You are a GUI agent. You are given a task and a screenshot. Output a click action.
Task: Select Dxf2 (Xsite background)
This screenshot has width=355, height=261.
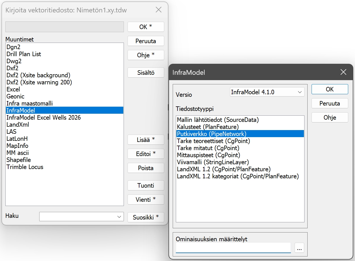pos(65,75)
